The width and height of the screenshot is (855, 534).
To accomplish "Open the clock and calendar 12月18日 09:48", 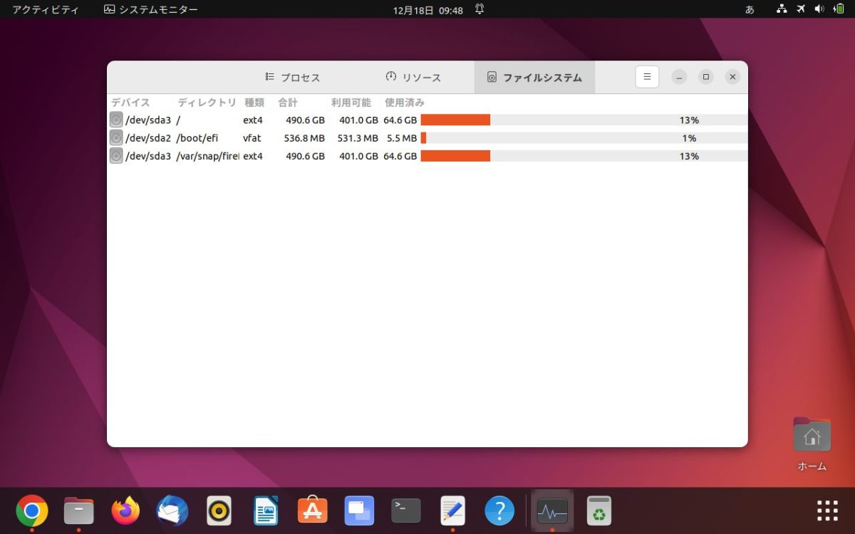I will pyautogui.click(x=427, y=10).
